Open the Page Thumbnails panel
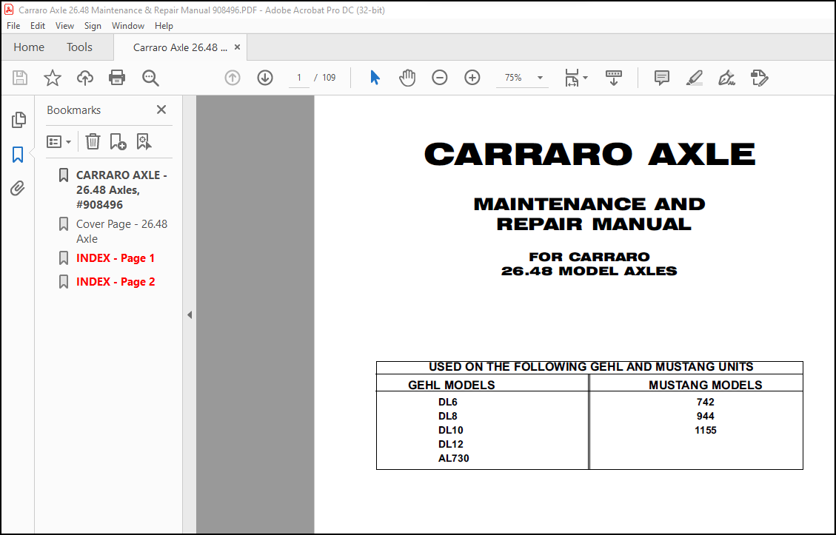 [x=18, y=120]
